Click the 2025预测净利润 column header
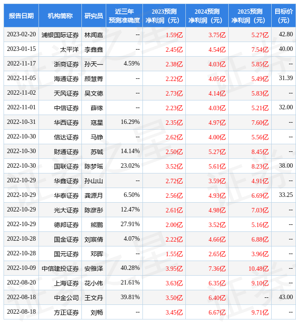 tap(250, 15)
